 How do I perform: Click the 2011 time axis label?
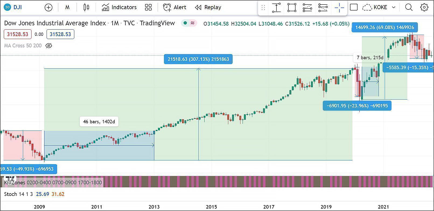point(97,207)
